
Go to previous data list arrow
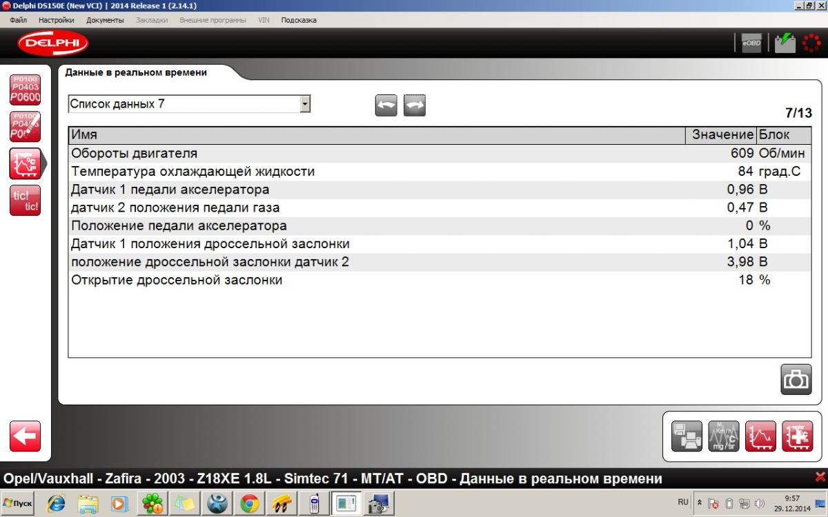[x=386, y=105]
